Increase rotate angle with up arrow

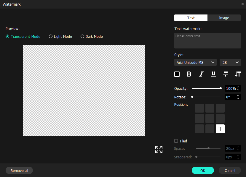(238, 95)
